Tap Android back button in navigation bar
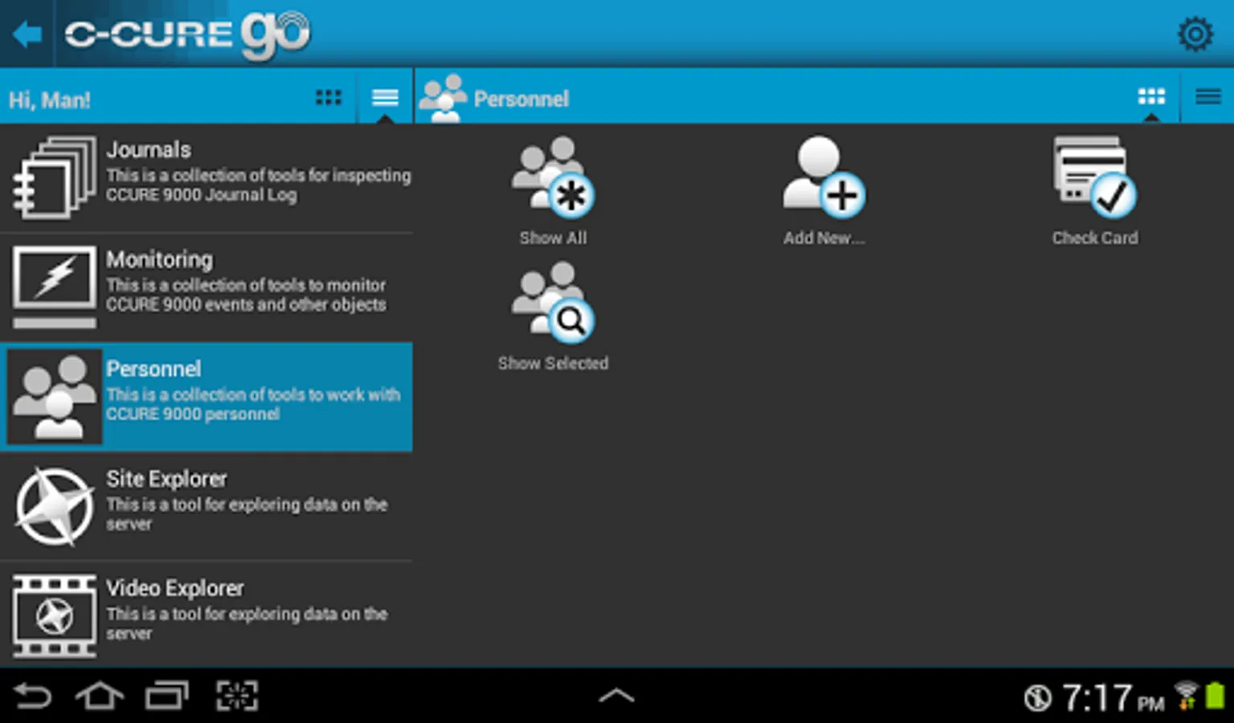The width and height of the screenshot is (1234, 723). click(x=33, y=696)
